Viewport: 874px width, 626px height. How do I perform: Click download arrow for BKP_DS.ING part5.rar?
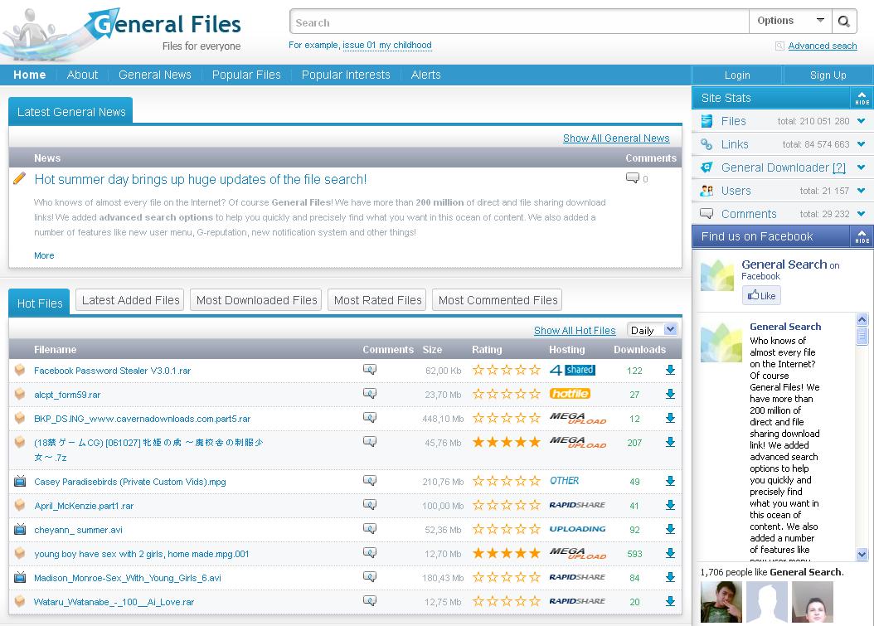tap(670, 418)
